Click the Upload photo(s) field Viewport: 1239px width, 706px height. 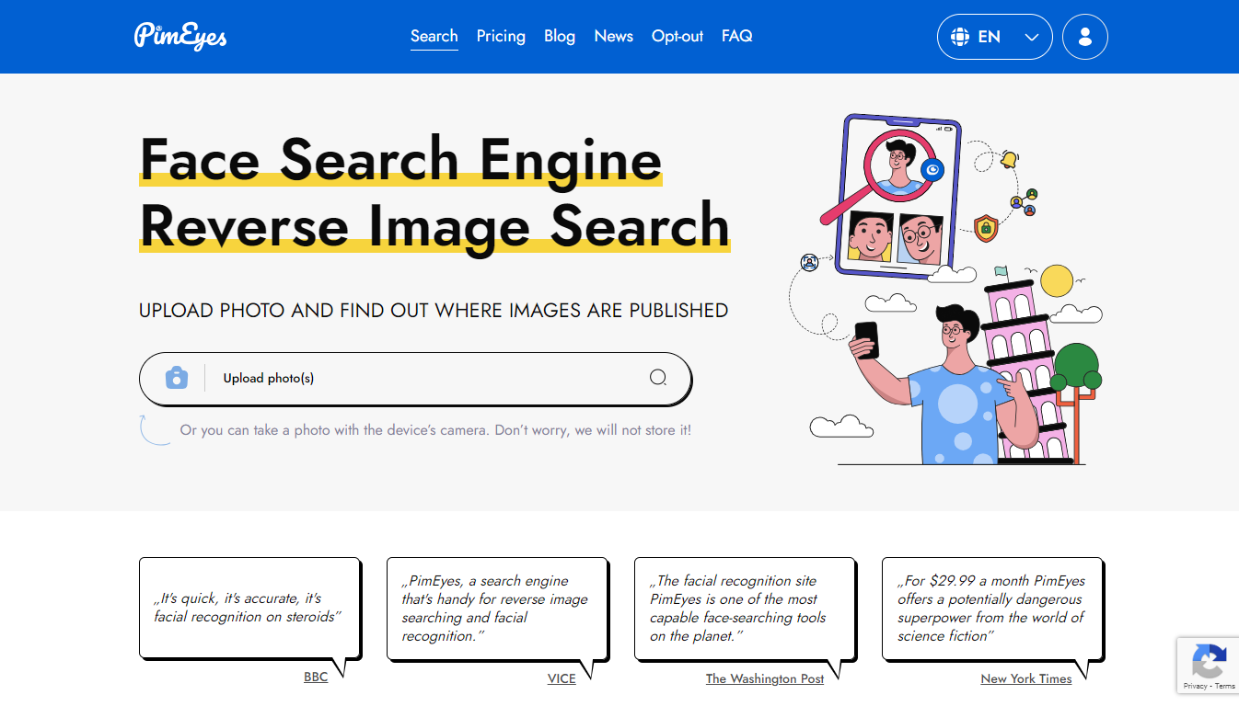pyautogui.click(x=414, y=378)
